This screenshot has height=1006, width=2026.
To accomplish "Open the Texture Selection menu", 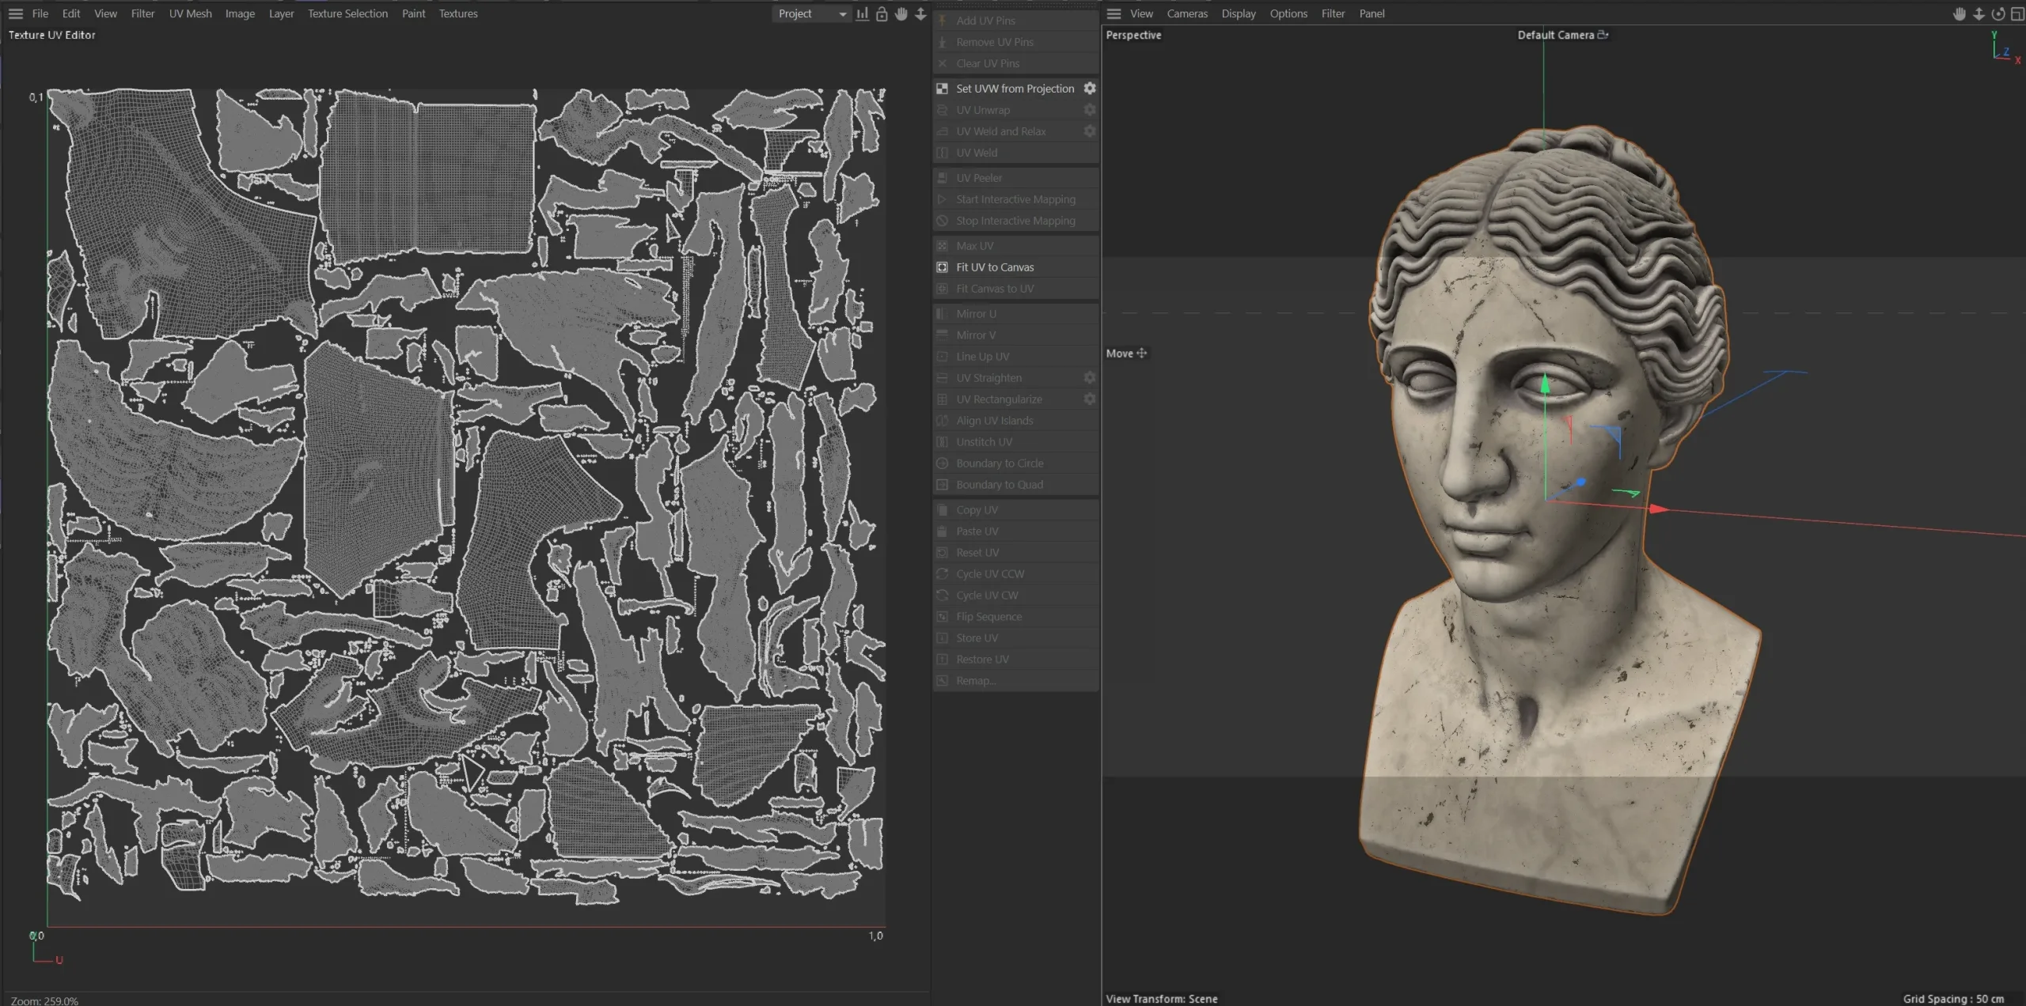I will [347, 13].
